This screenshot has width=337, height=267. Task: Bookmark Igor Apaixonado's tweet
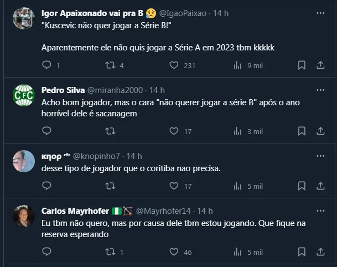302,65
